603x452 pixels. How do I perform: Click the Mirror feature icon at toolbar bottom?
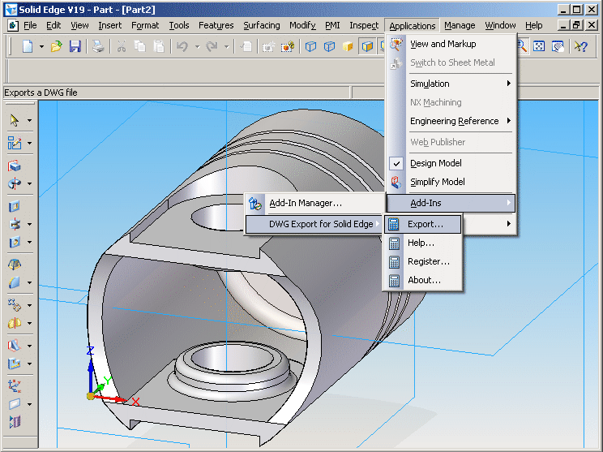15,421
